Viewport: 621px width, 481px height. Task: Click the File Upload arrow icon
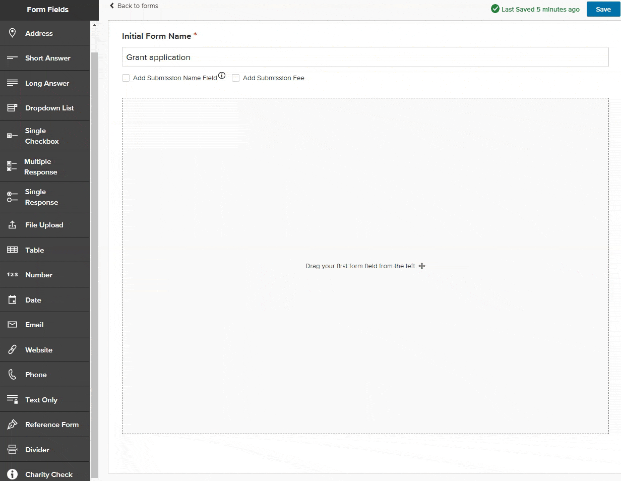13,225
